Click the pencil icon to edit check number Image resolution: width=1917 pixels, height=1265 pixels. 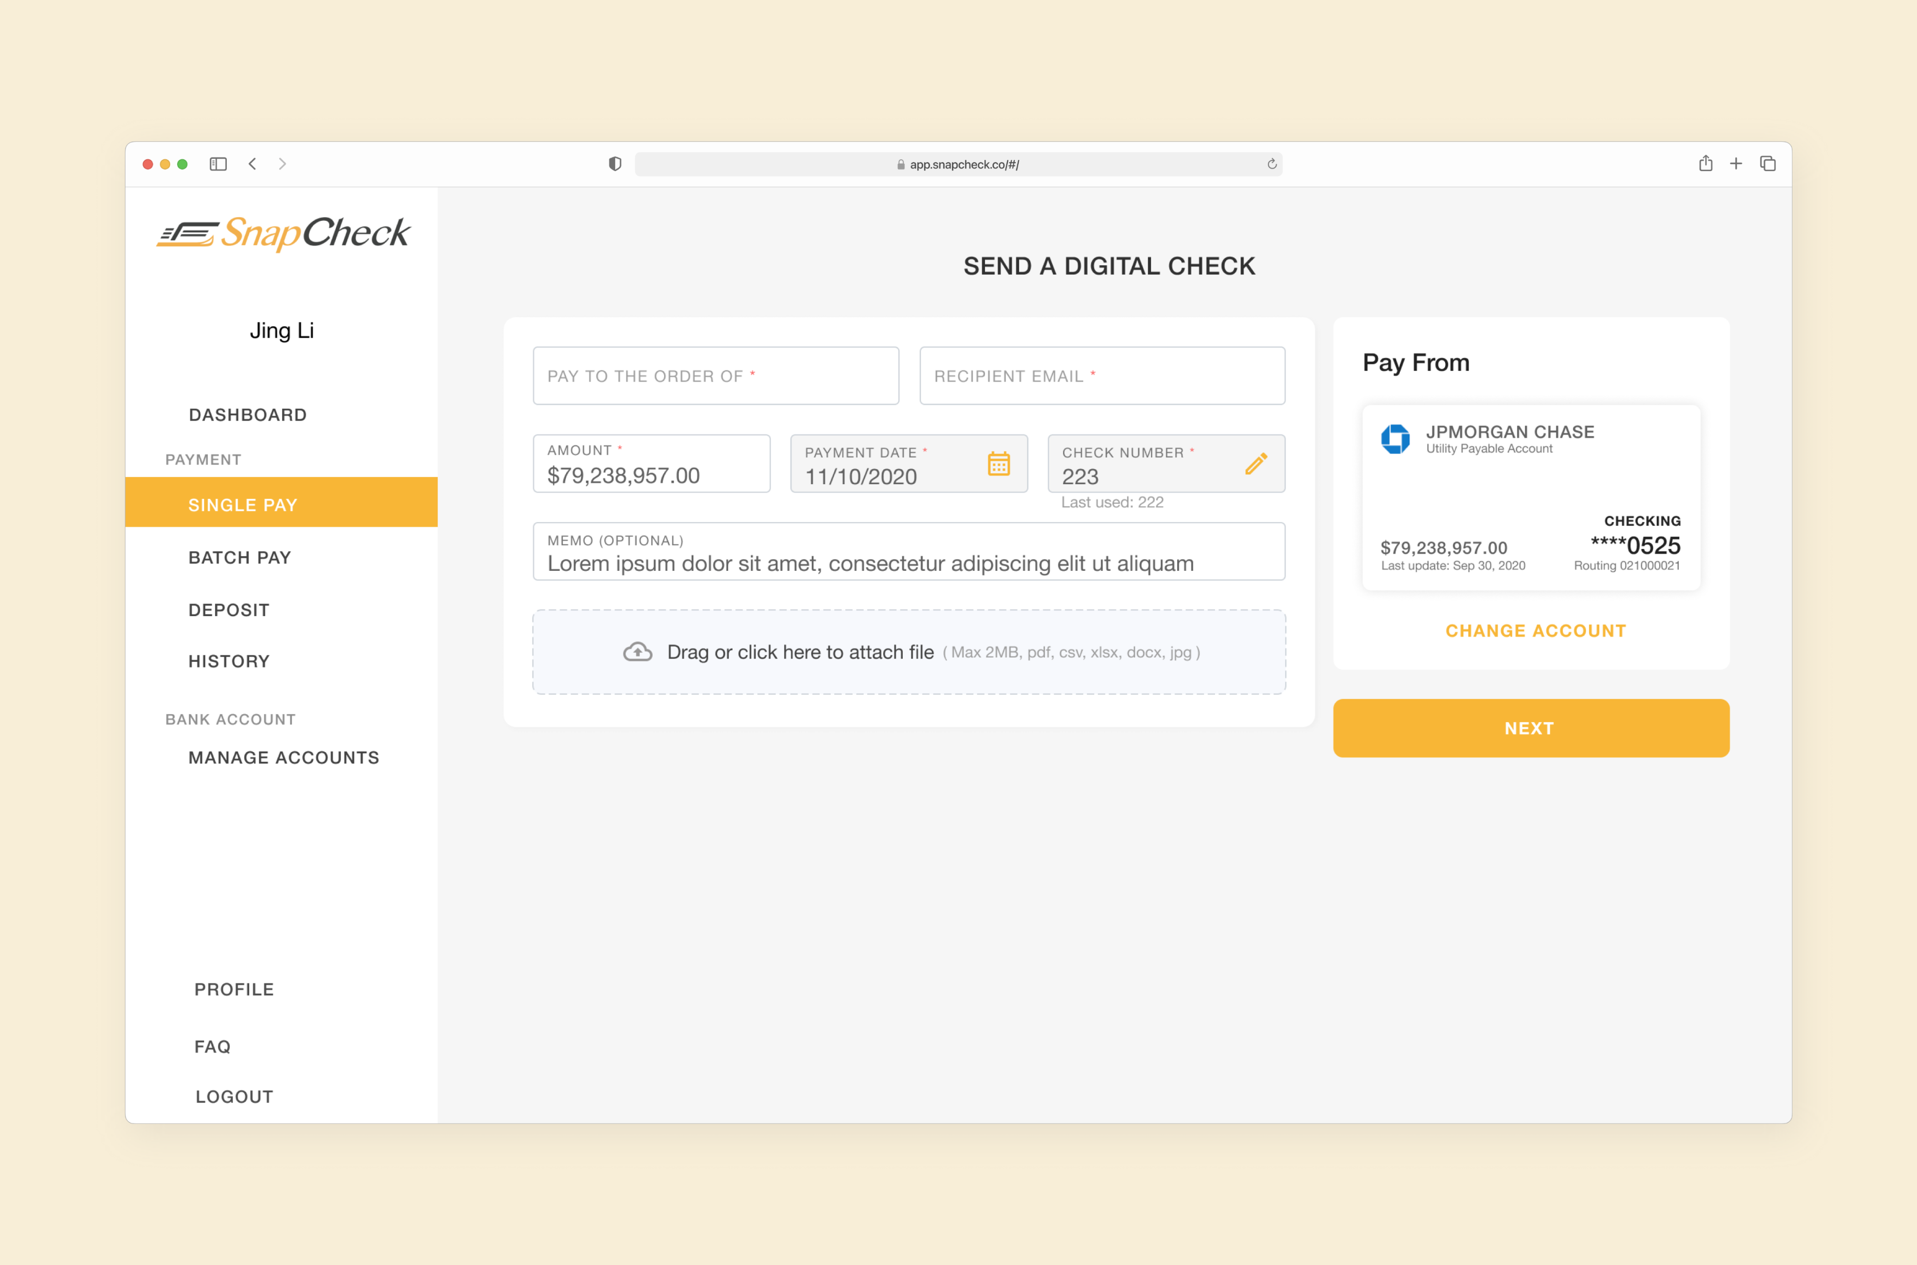coord(1256,464)
